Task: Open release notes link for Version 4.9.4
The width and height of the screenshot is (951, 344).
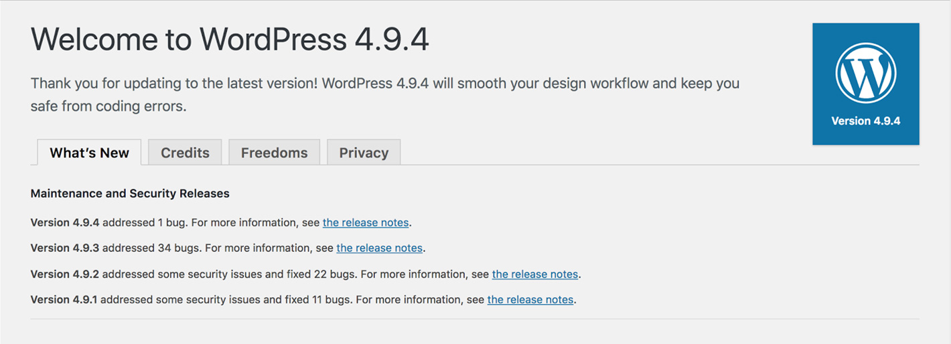Action: pyautogui.click(x=366, y=222)
